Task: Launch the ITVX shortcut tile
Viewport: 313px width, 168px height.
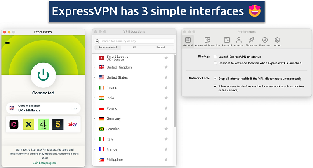Action: click(x=29, y=124)
